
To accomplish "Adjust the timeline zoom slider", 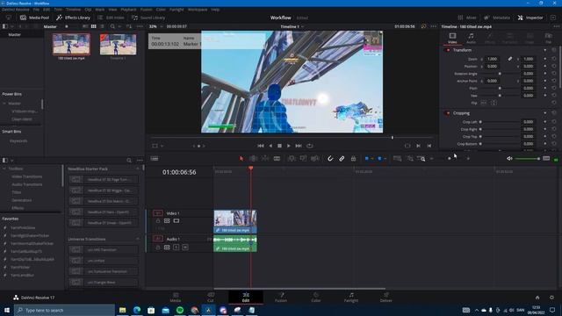I will pos(450,158).
